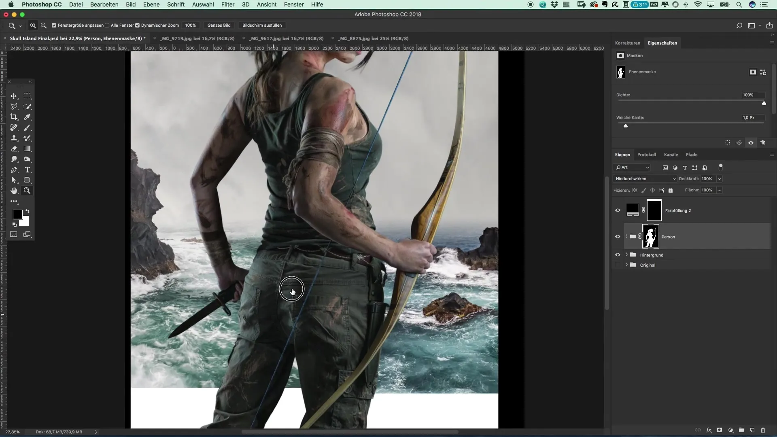This screenshot has height=437, width=777.
Task: Click the zoom-out magnifier in options bar
Action: [x=44, y=25]
